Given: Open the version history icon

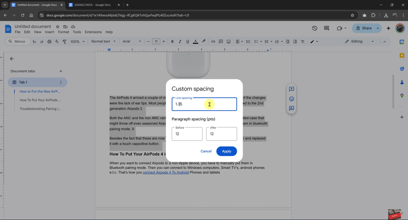Looking at the screenshot, I should (x=315, y=28).
